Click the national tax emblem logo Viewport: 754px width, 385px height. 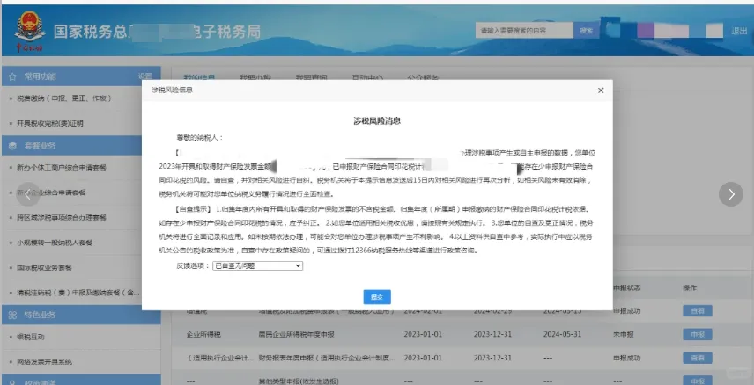30,28
